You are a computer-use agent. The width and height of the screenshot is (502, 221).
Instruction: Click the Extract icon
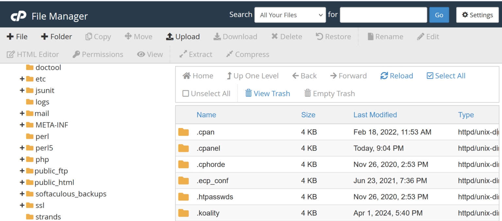click(x=195, y=54)
